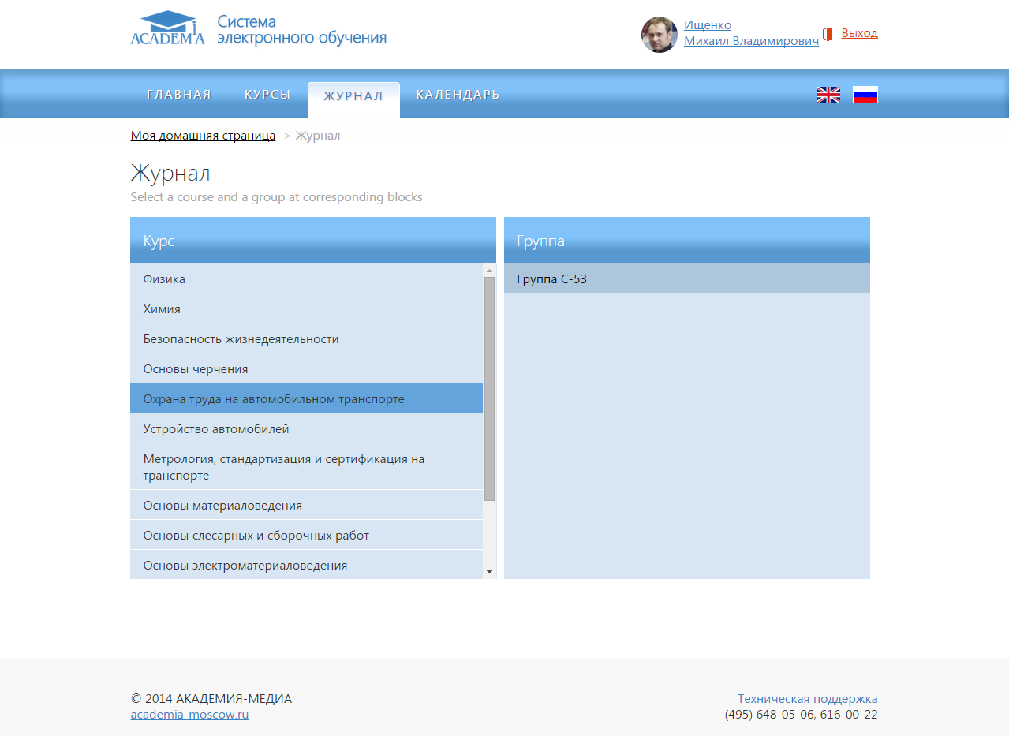Click the course list scrollbar thumb
Screen dimensions: 1009x736
489,388
